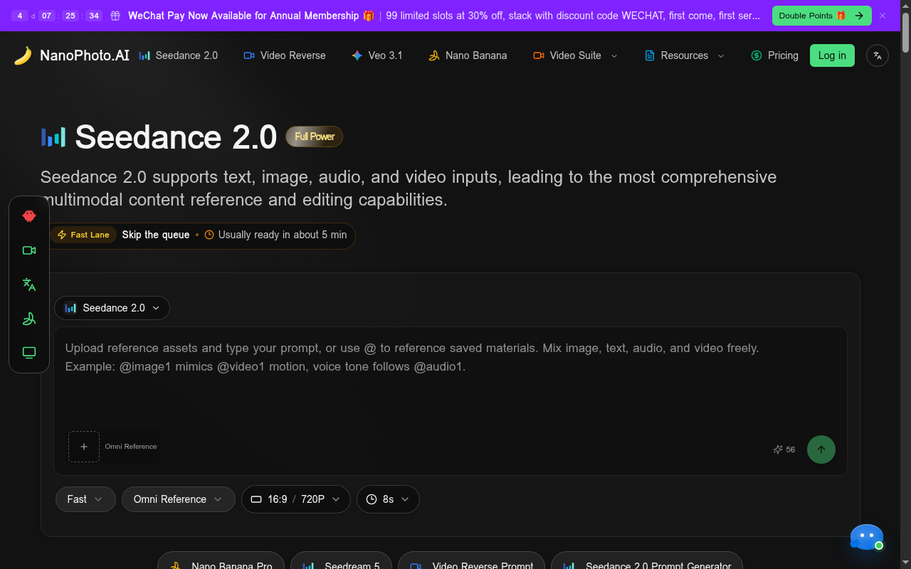Open Seedance 2.0 in navigation bar
The height and width of the screenshot is (569, 911).
(179, 55)
